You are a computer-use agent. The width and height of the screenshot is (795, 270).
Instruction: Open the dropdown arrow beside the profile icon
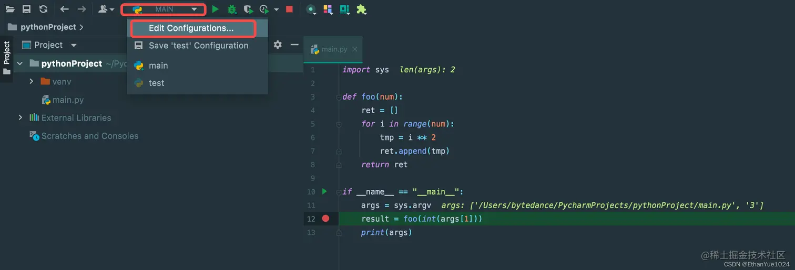(x=276, y=9)
